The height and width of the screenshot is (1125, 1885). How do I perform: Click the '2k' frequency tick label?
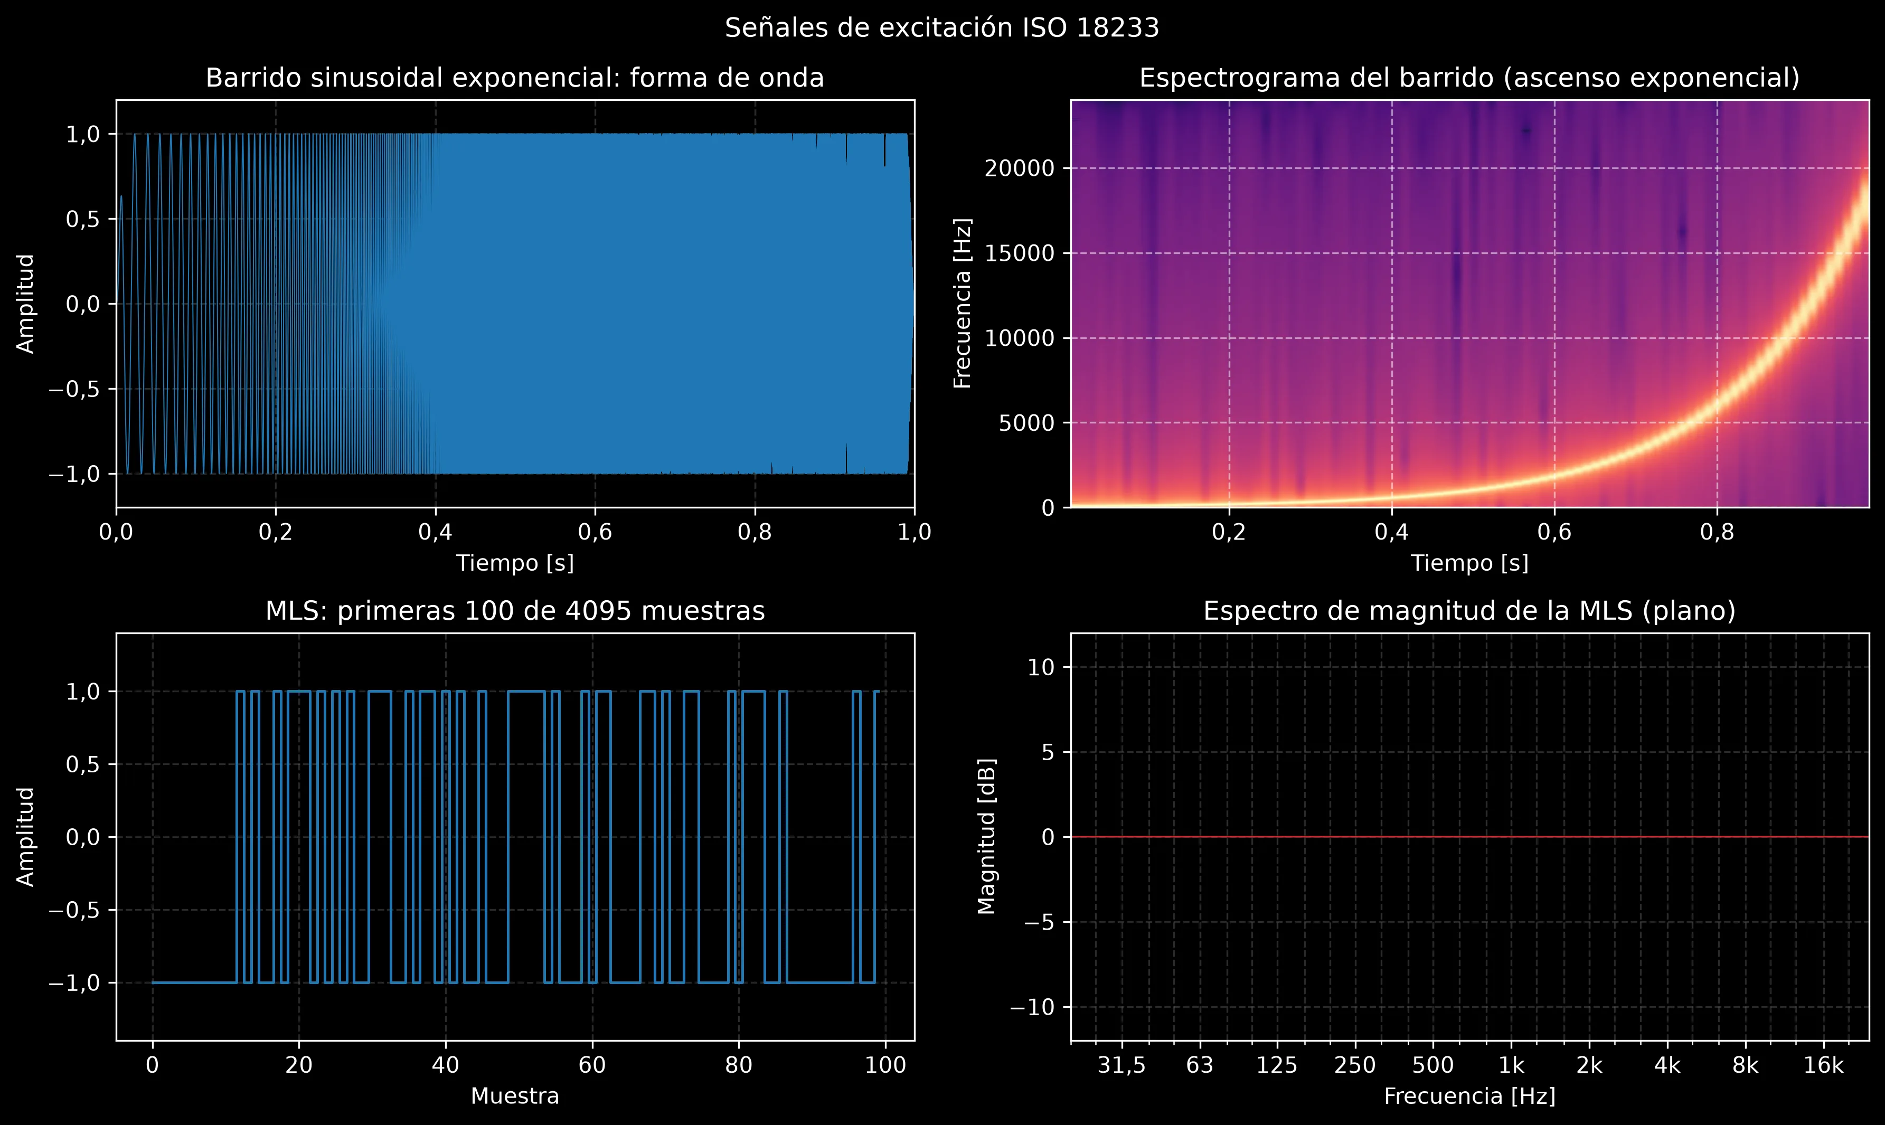(x=1589, y=1066)
